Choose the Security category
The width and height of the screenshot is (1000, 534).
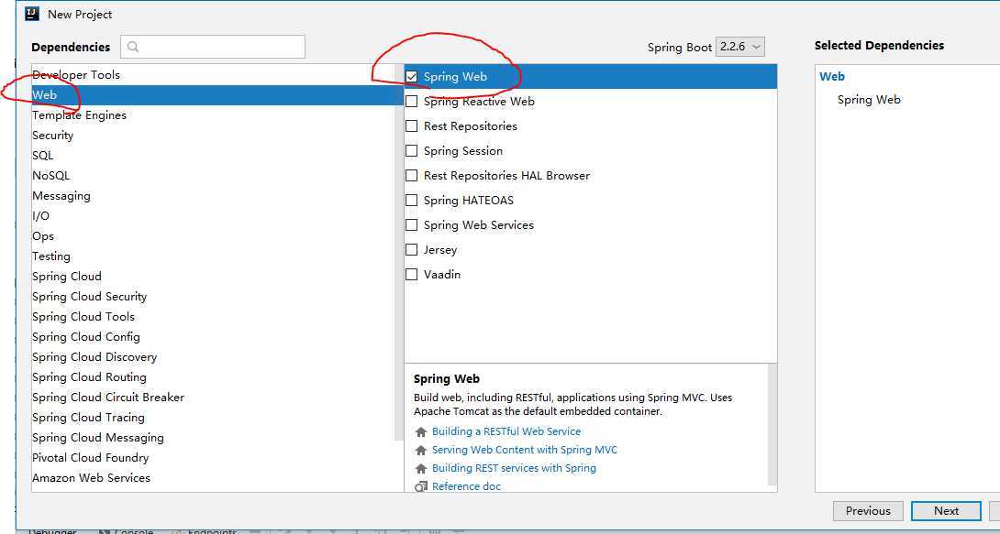coord(214,136)
